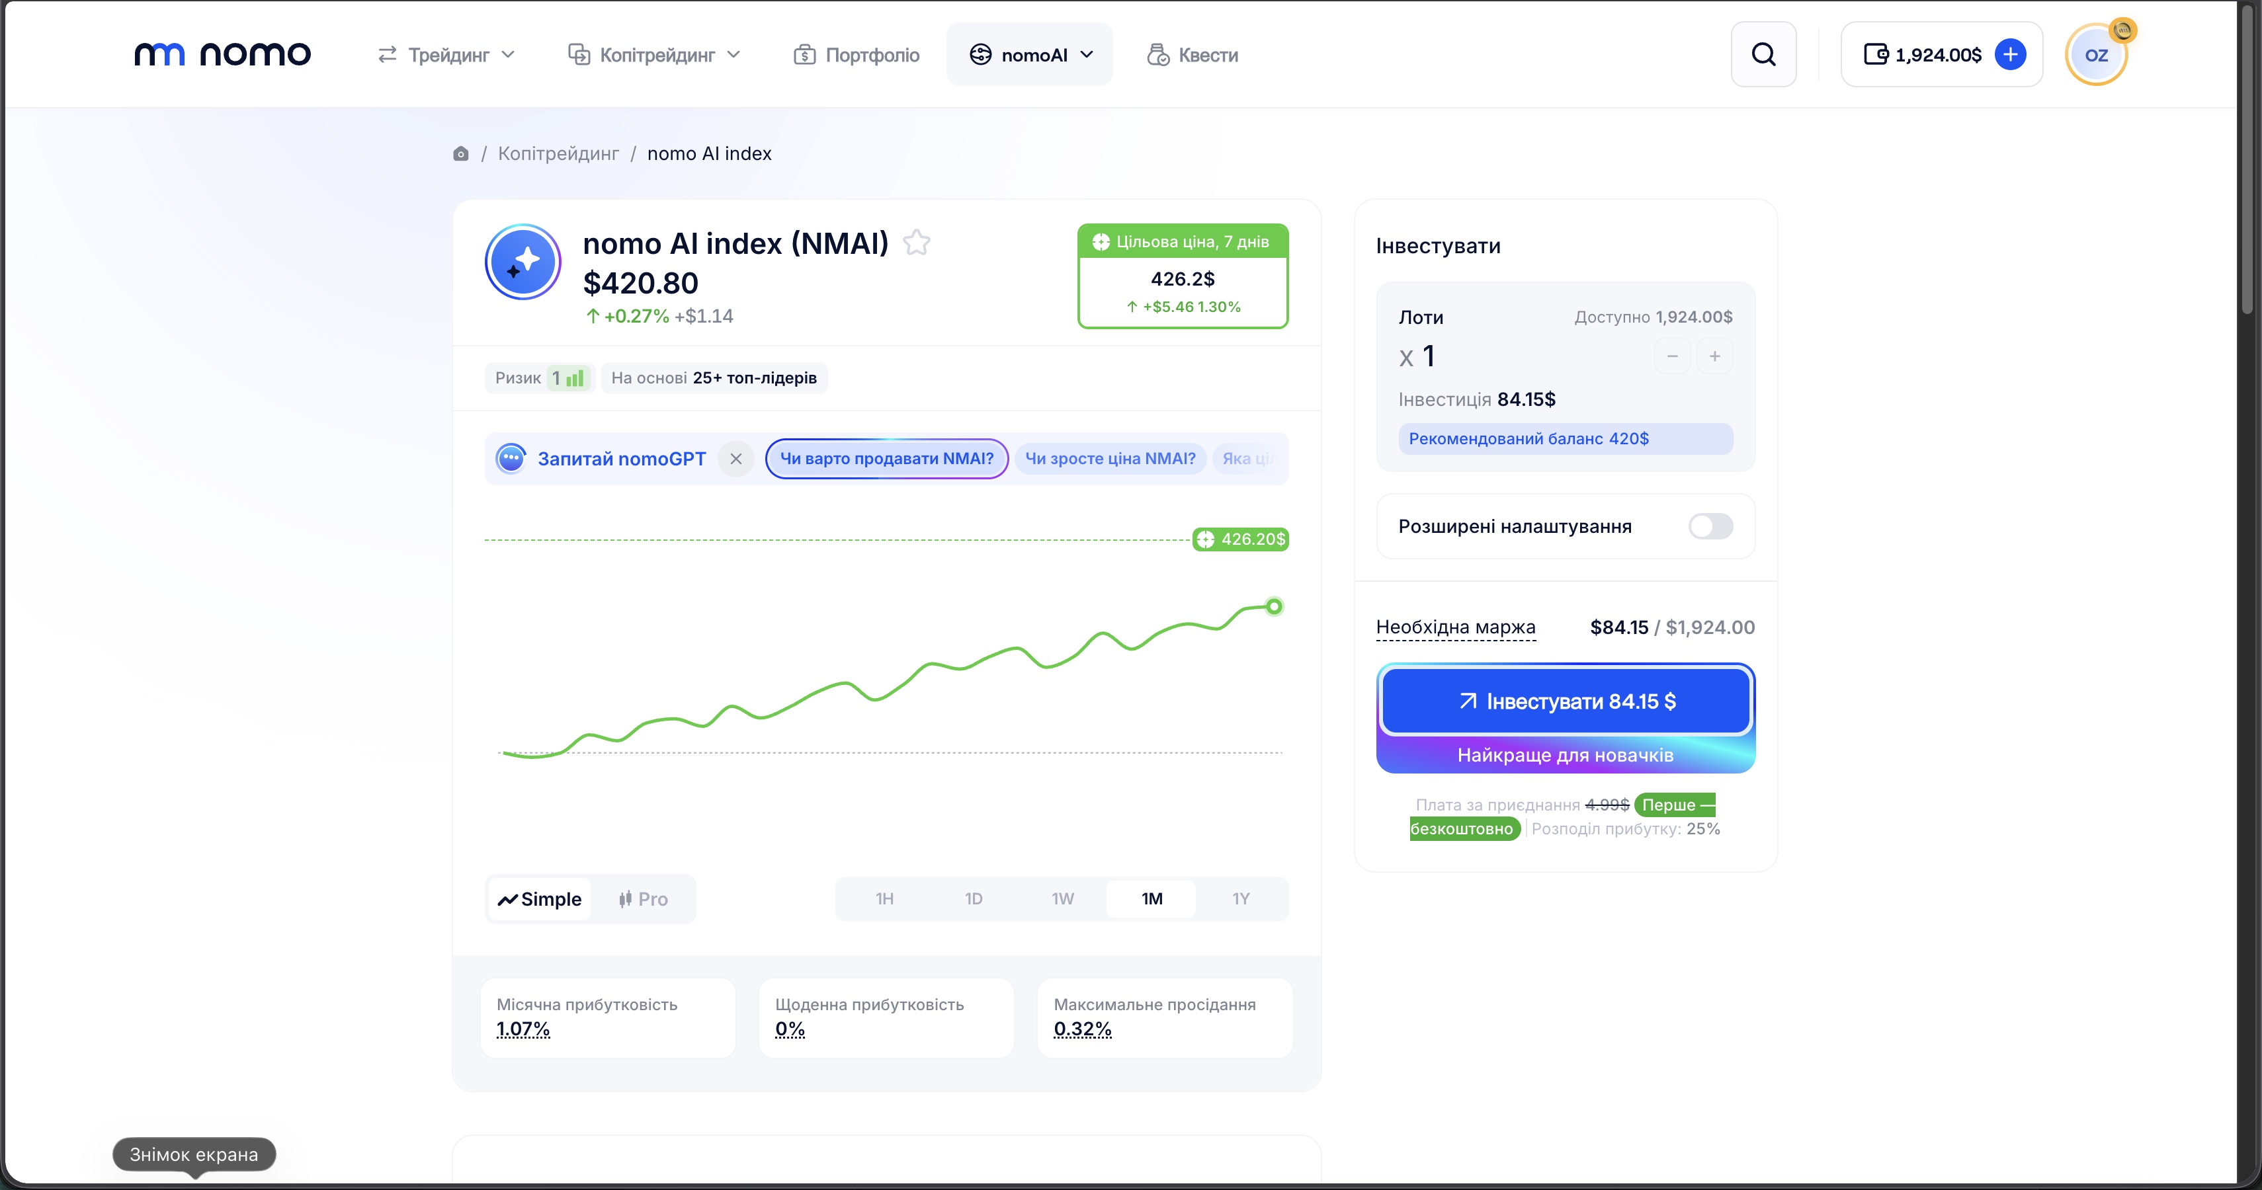This screenshot has height=1190, width=2262.
Task: Click Інвестувати 84.15 $ button
Action: pos(1566,701)
